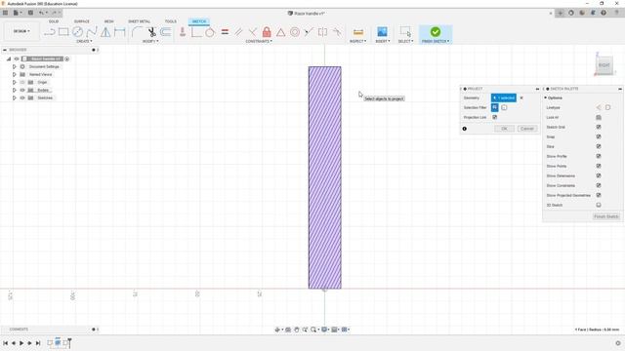Play the design timeline
The width and height of the screenshot is (625, 351).
(x=21, y=343)
